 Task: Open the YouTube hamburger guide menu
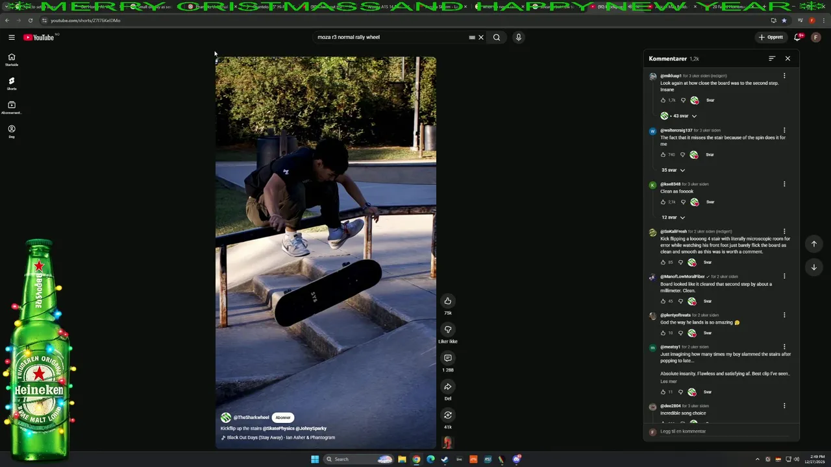pos(12,37)
